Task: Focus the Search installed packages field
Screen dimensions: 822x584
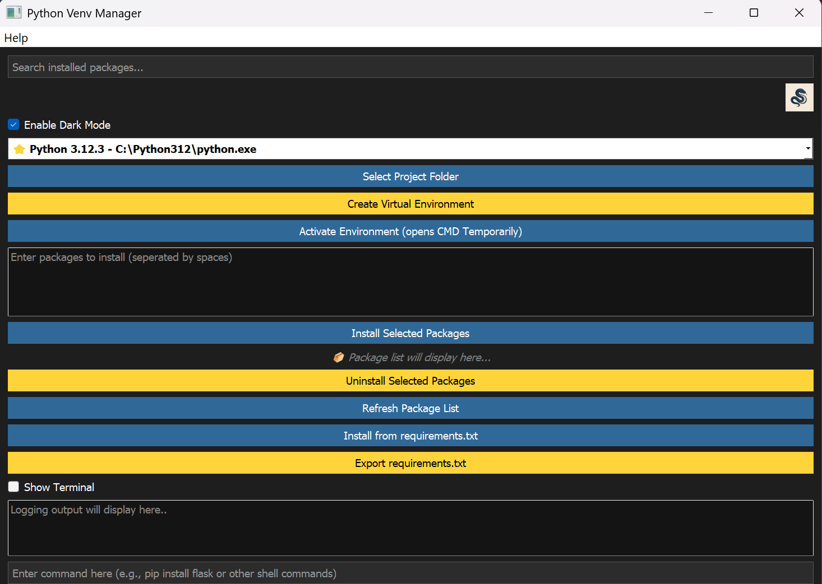Action: point(410,67)
